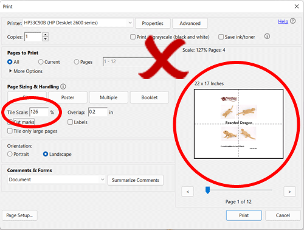304x230 pixels.
Task: Go to next preview page
Action: (289, 192)
